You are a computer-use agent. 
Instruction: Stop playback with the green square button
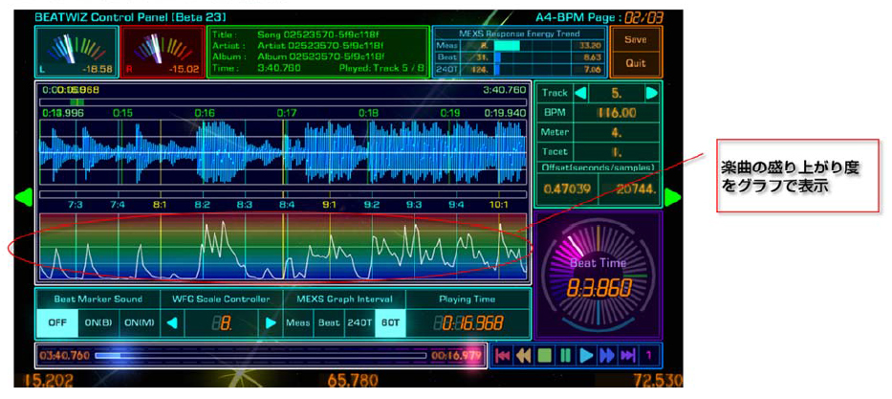(x=545, y=356)
